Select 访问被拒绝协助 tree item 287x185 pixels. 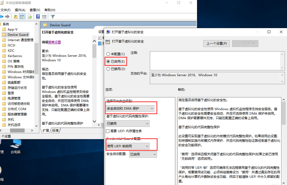pos(19,104)
